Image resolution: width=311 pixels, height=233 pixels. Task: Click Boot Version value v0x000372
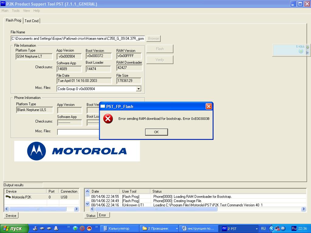click(x=99, y=56)
